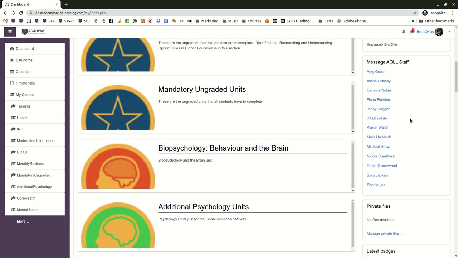Open the Skills funding bookmark

(297, 21)
